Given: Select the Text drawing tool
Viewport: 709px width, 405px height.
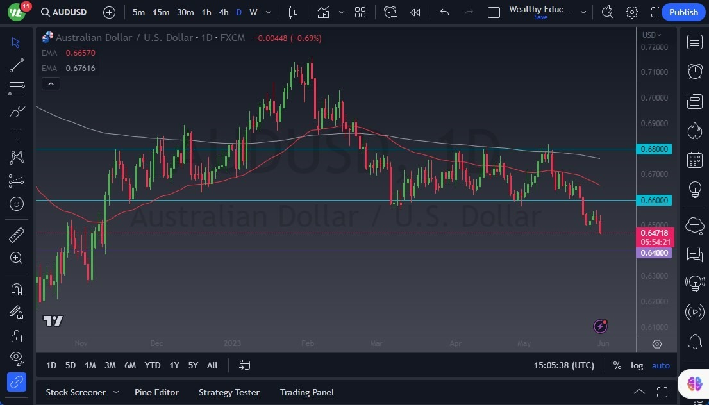Looking at the screenshot, I should coord(16,134).
